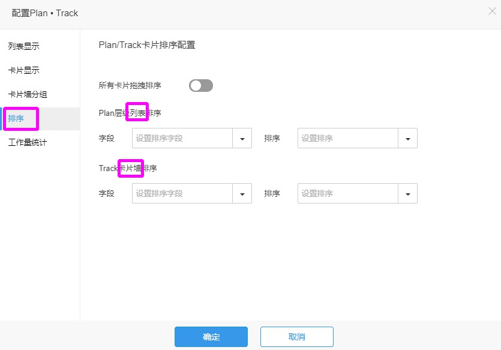Click the Plan/Track卡片排序配置 heading
This screenshot has width=501, height=350.
click(147, 44)
